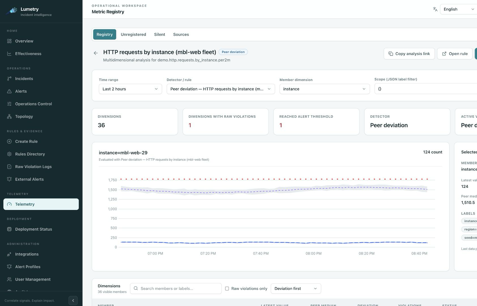477x306 pixels.
Task: Collapse the sidebar with the chevron button
Action: coord(73,301)
